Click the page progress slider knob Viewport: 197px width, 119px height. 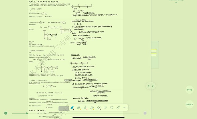[27, 113]
